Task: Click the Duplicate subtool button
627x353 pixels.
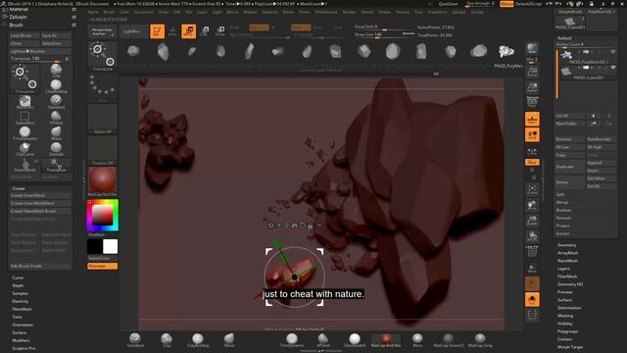Action: (570, 167)
